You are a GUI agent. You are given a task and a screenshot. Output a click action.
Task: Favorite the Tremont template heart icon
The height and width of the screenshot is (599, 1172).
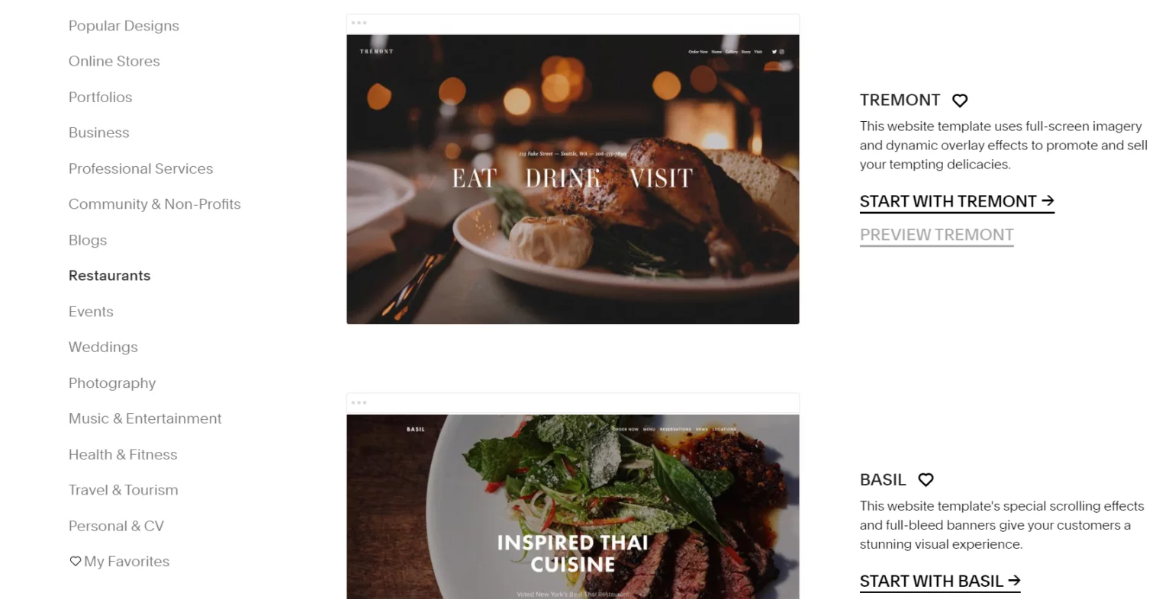[x=960, y=101]
